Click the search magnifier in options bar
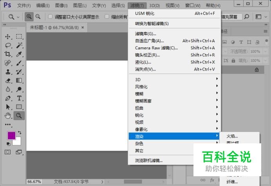Image resolution: width=271 pixels, height=186 pixels. (x=247, y=16)
